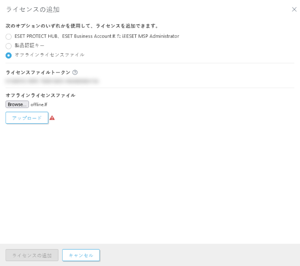The height and width of the screenshot is (266, 300).
Task: Select ESET PROTECT HUB radio option
Action: click(x=8, y=36)
